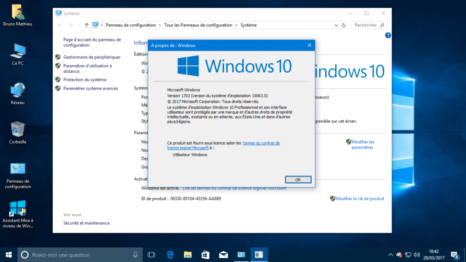466x262 pixels.
Task: Switch to the winver taskbar window
Action: tap(259, 255)
